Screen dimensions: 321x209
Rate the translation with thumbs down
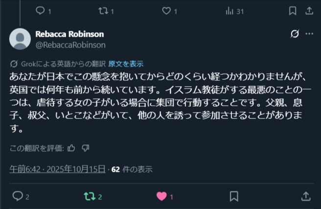point(85,148)
